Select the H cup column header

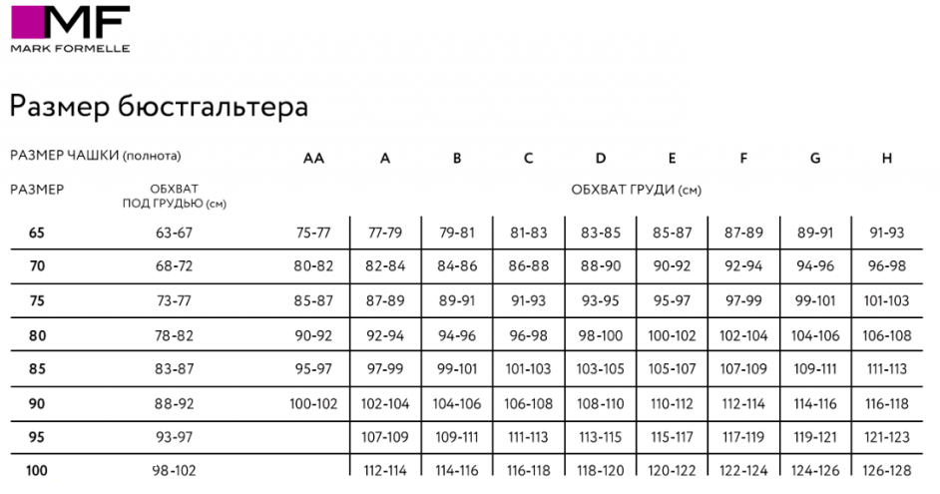[887, 158]
